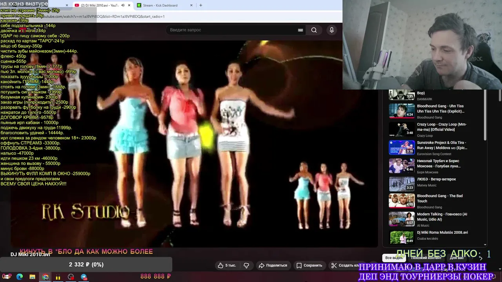
Task: Select the "Похожий контент" filter chip
Action: pyautogui.click(x=426, y=258)
